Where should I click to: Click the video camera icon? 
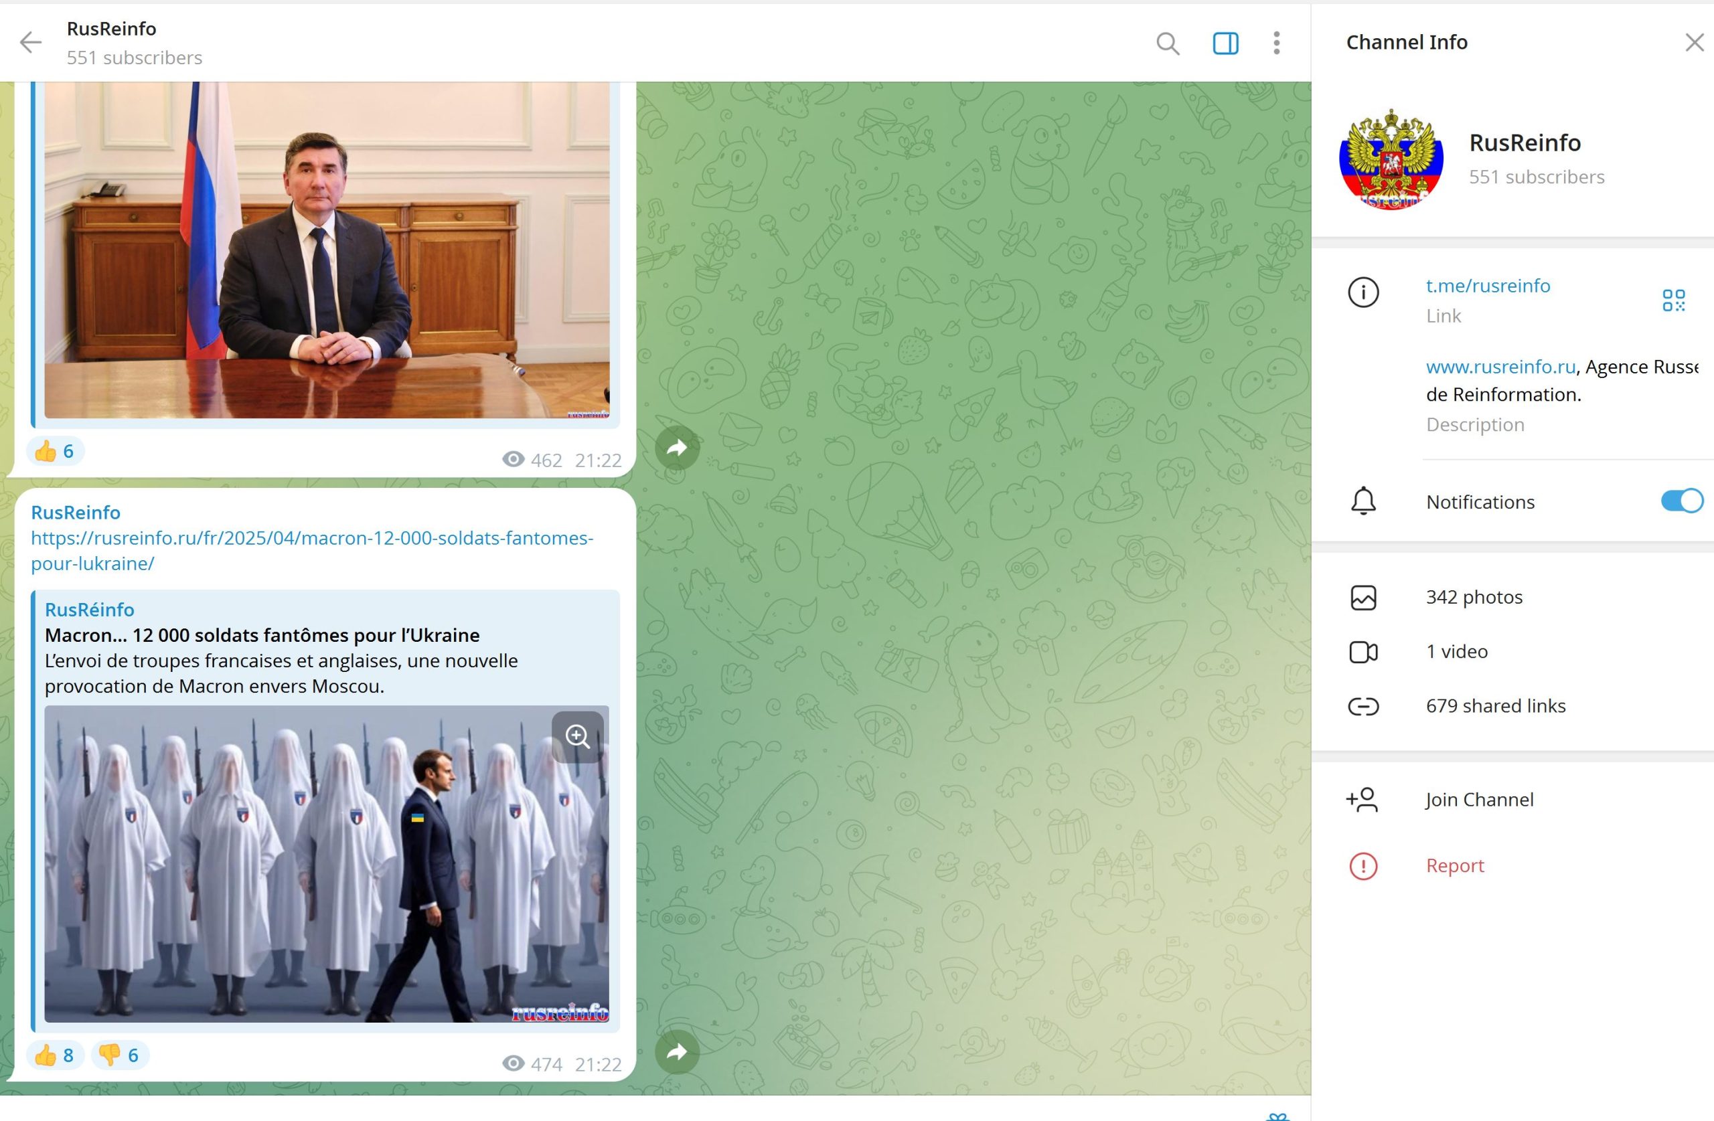click(1363, 653)
